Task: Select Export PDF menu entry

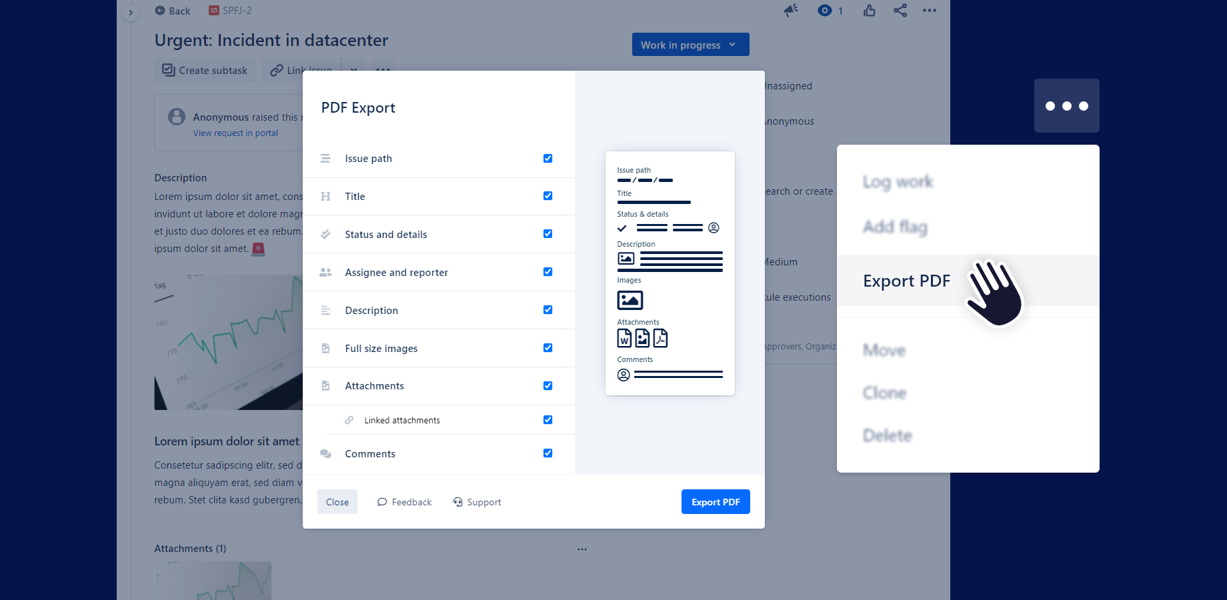Action: [968, 281]
